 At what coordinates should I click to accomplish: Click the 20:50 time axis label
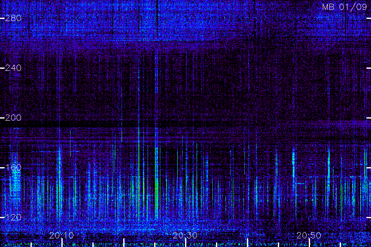coord(309,235)
